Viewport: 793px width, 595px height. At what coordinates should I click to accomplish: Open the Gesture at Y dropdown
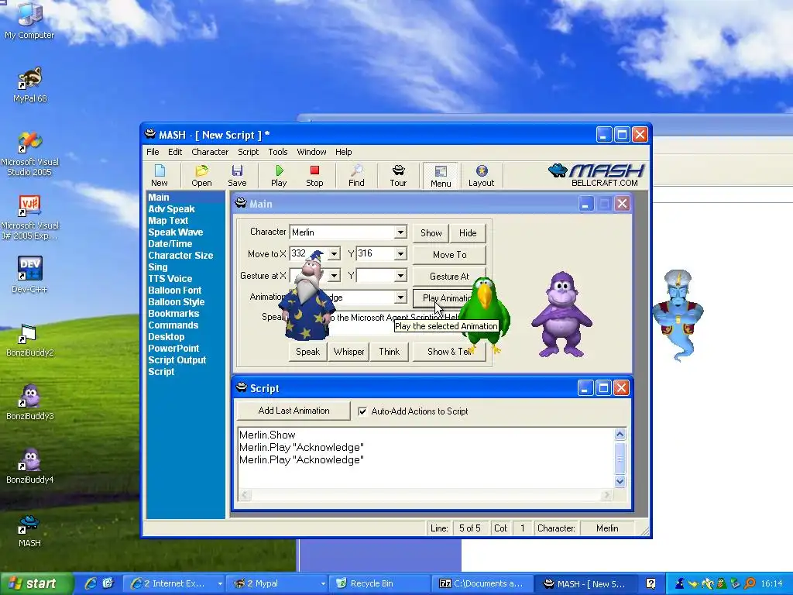pyautogui.click(x=400, y=275)
